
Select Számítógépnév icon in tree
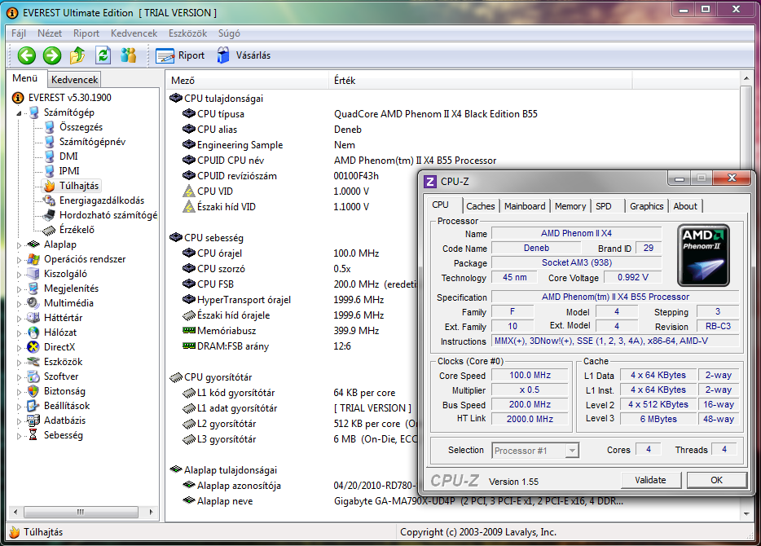[49, 142]
